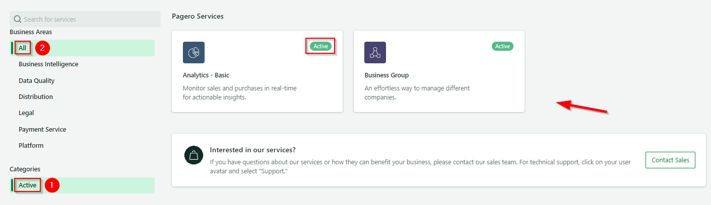
Task: Focus the Search for services field
Action: coord(85,19)
